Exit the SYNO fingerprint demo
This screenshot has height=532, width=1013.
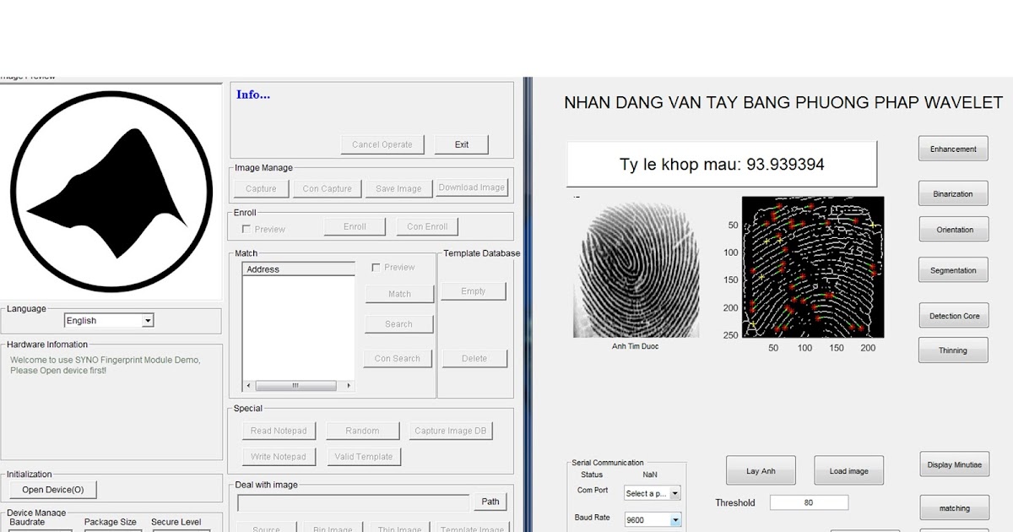tap(461, 144)
